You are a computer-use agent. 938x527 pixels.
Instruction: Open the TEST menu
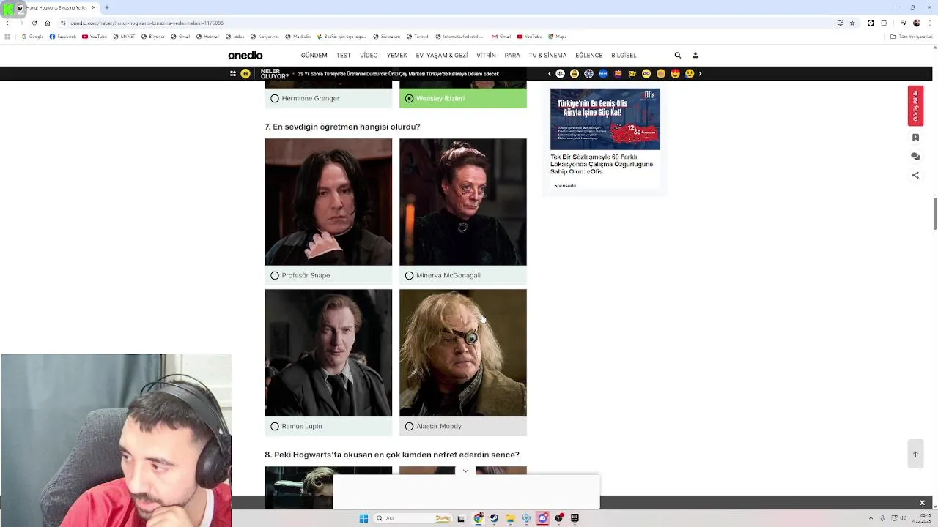click(x=344, y=56)
